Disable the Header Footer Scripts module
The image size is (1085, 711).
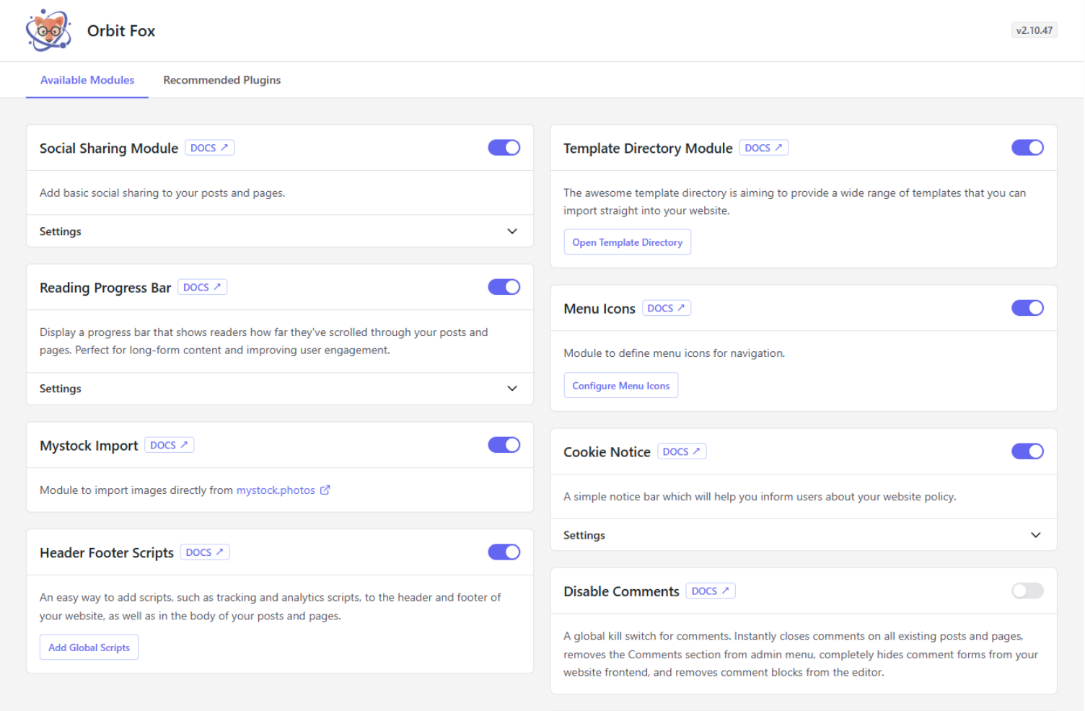tap(504, 552)
